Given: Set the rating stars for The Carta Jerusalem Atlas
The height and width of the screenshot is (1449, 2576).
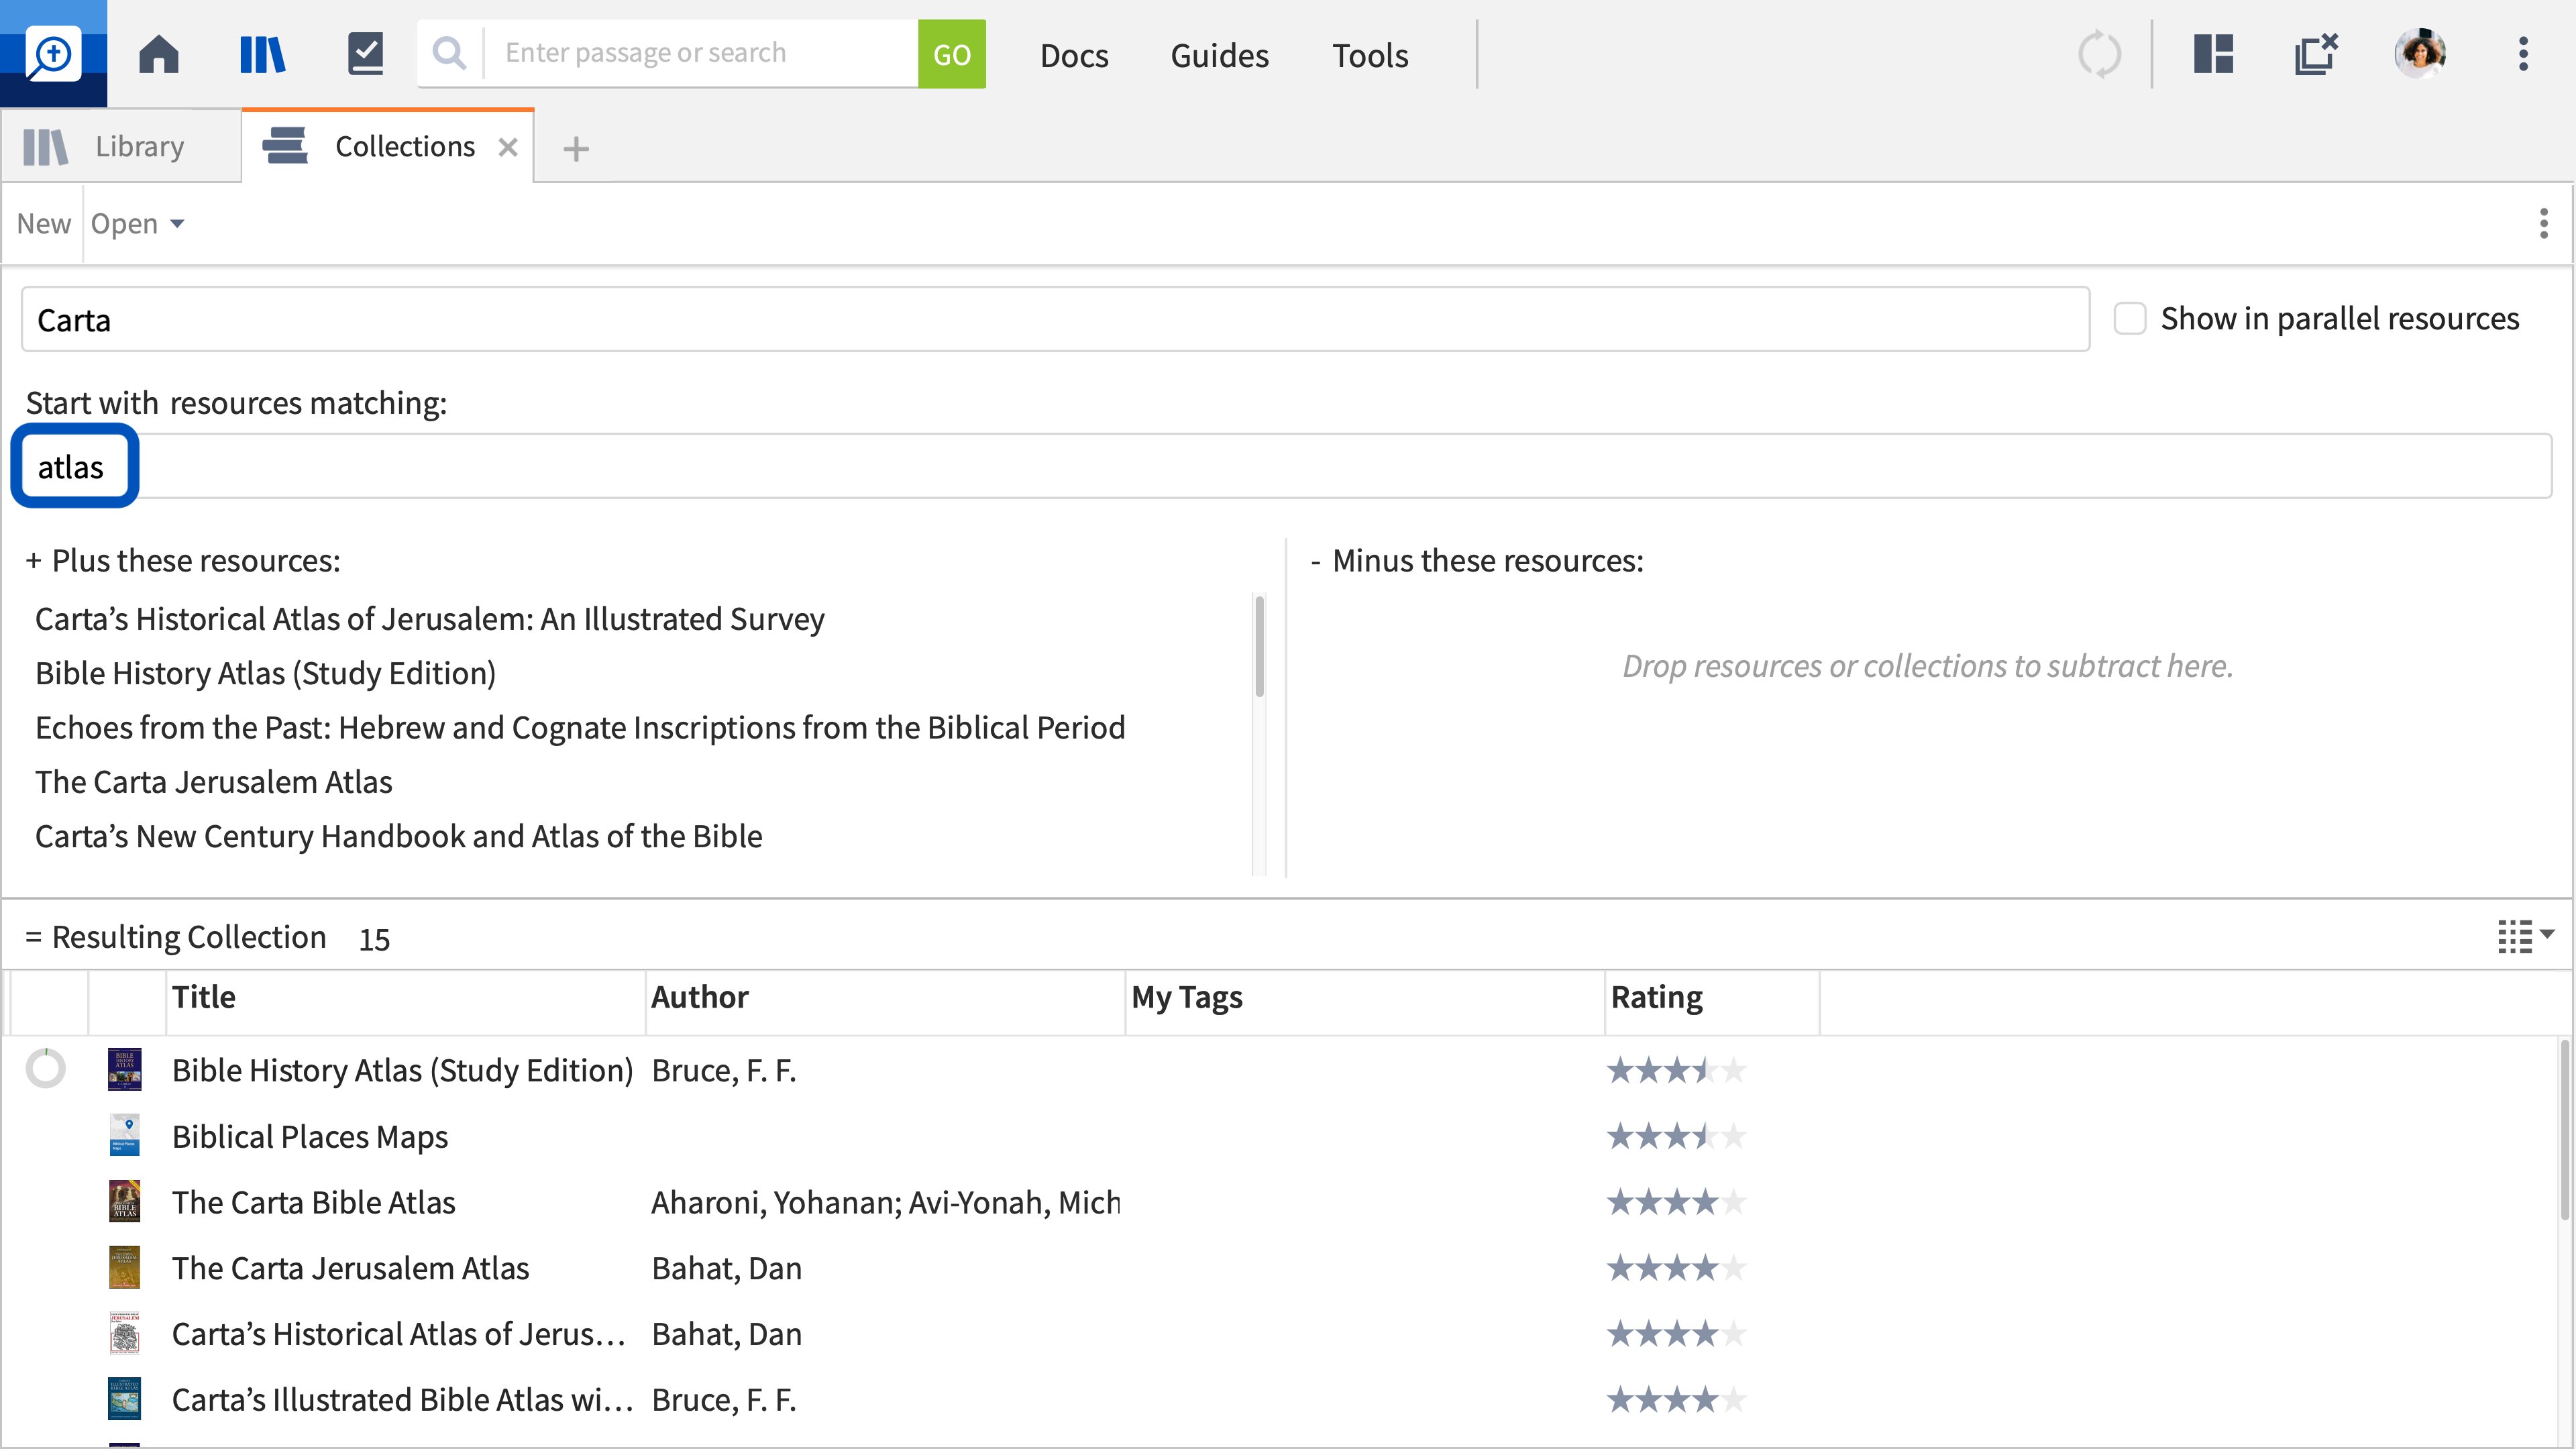Looking at the screenshot, I should coord(1677,1268).
